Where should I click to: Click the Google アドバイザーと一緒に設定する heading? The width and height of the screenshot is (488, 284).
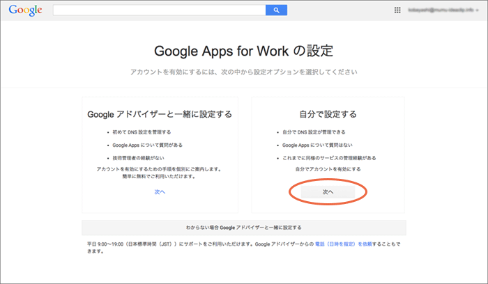coord(160,114)
